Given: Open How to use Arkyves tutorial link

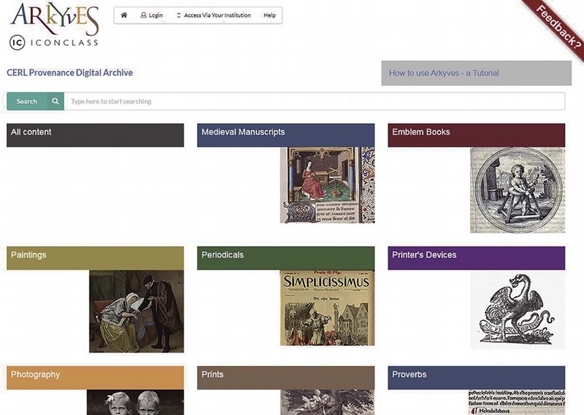Looking at the screenshot, I should coord(444,73).
